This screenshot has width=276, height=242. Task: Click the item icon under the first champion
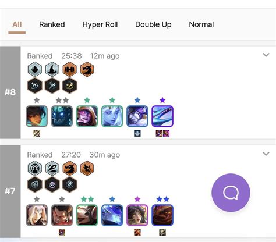point(37,133)
